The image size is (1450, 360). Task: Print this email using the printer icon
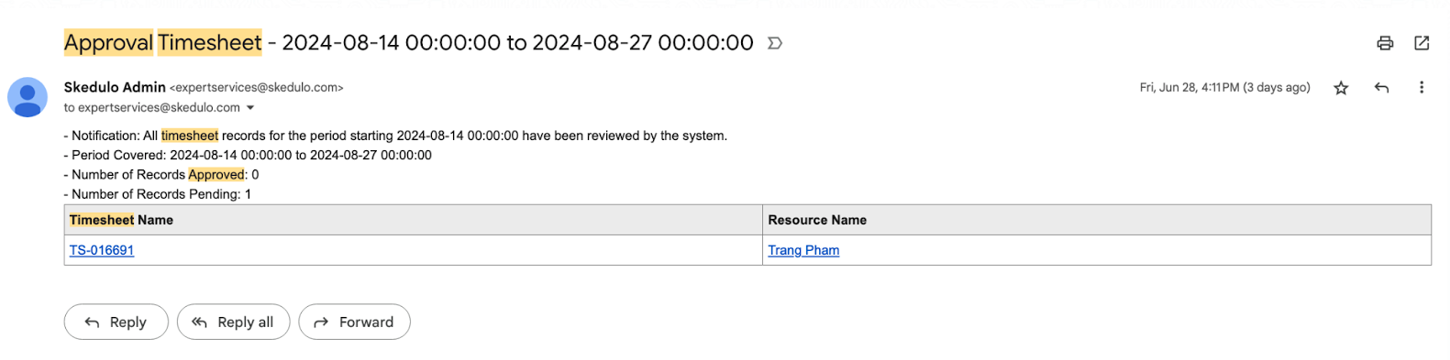coord(1385,43)
